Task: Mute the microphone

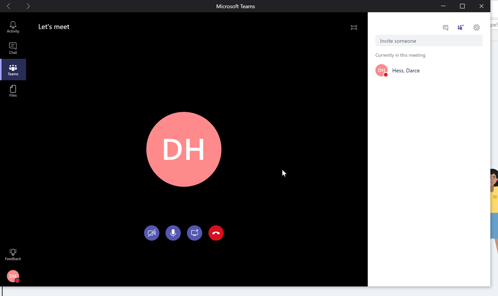Action: [x=173, y=233]
